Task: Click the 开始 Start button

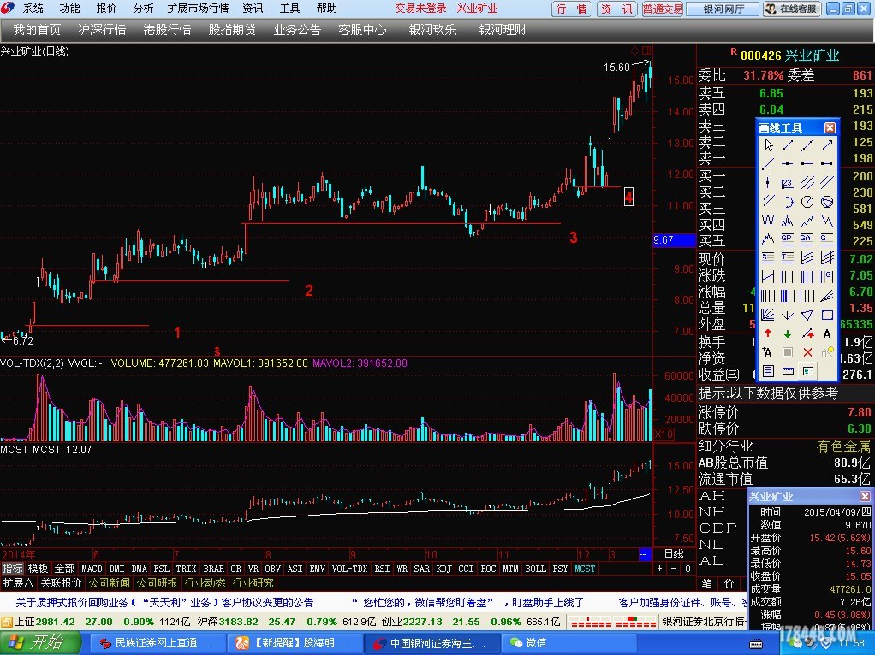Action: (x=39, y=643)
